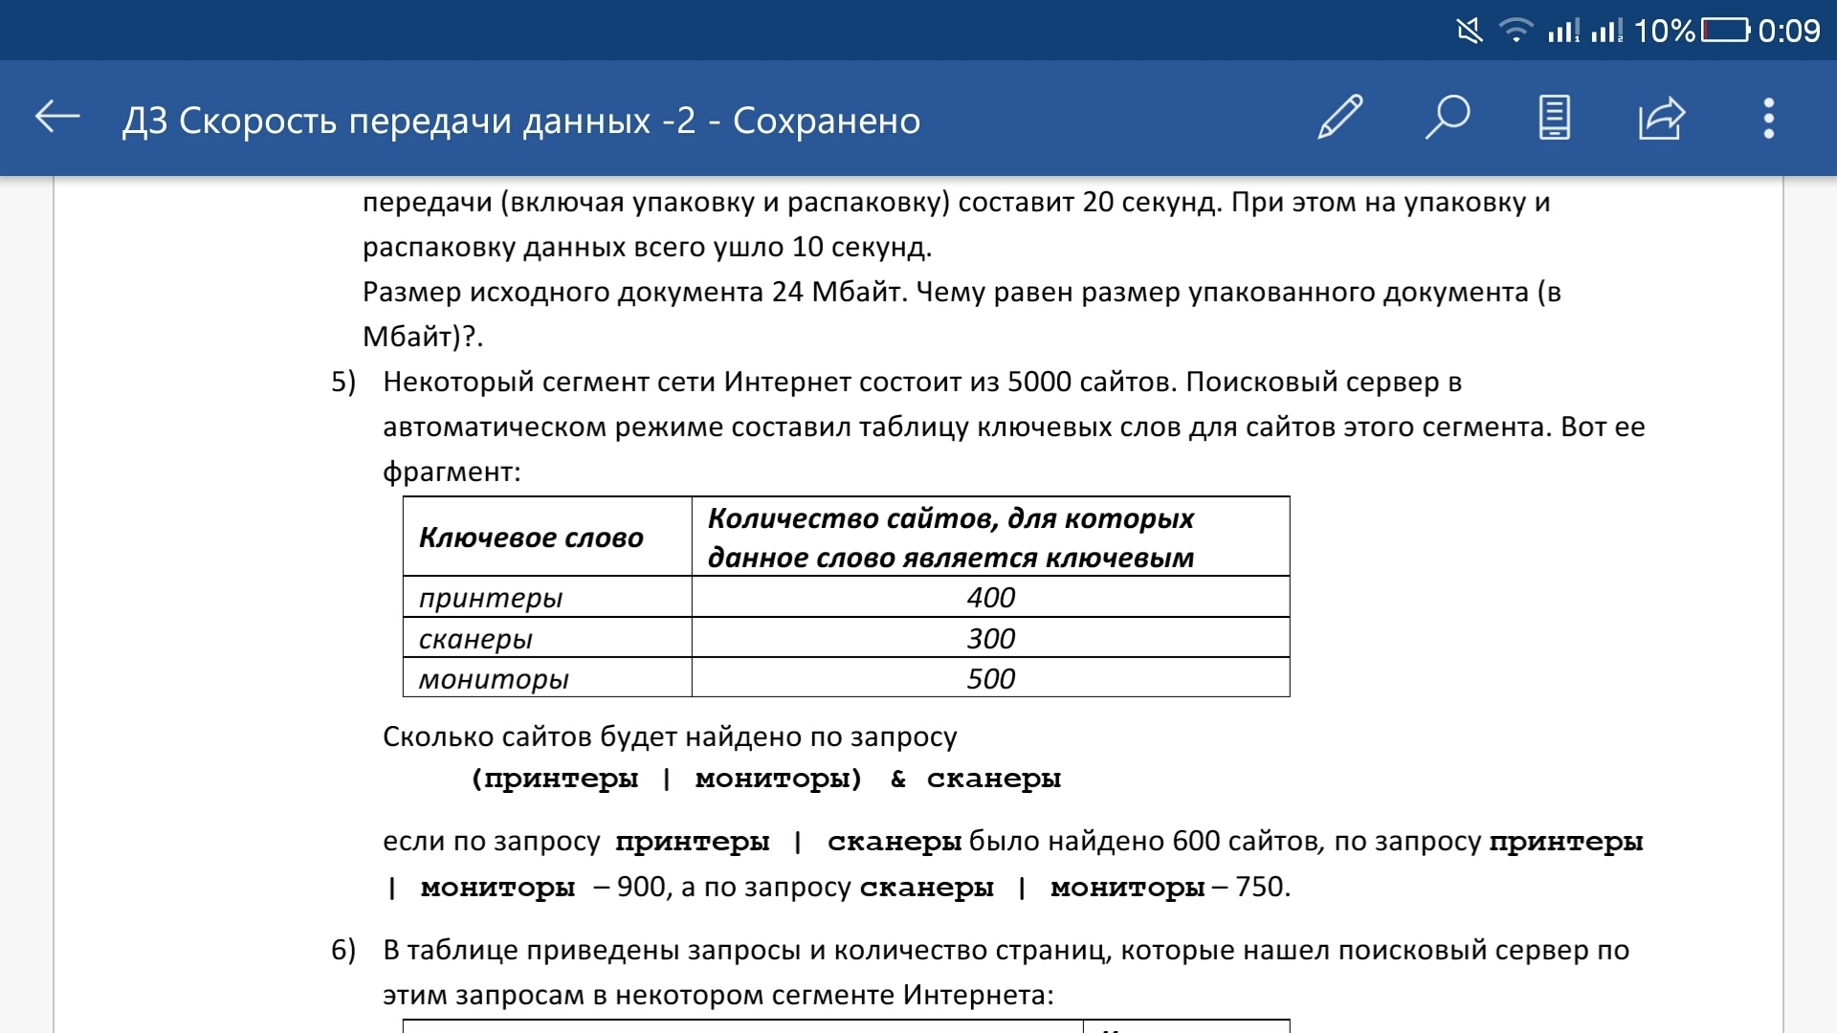Tap the cell with value 300
Viewport: 1837px width, 1033px height.
990,638
